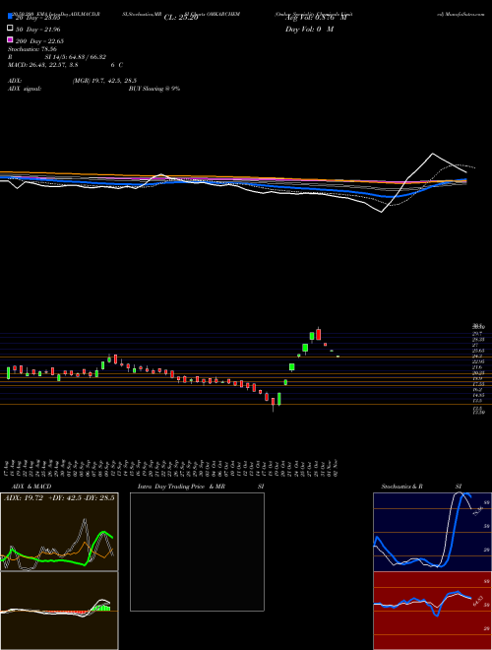Image resolution: width=492 pixels, height=650 pixels.
Task: Click the 'SI 14/3: 64.83 / 66.32' readout
Action: point(76,57)
